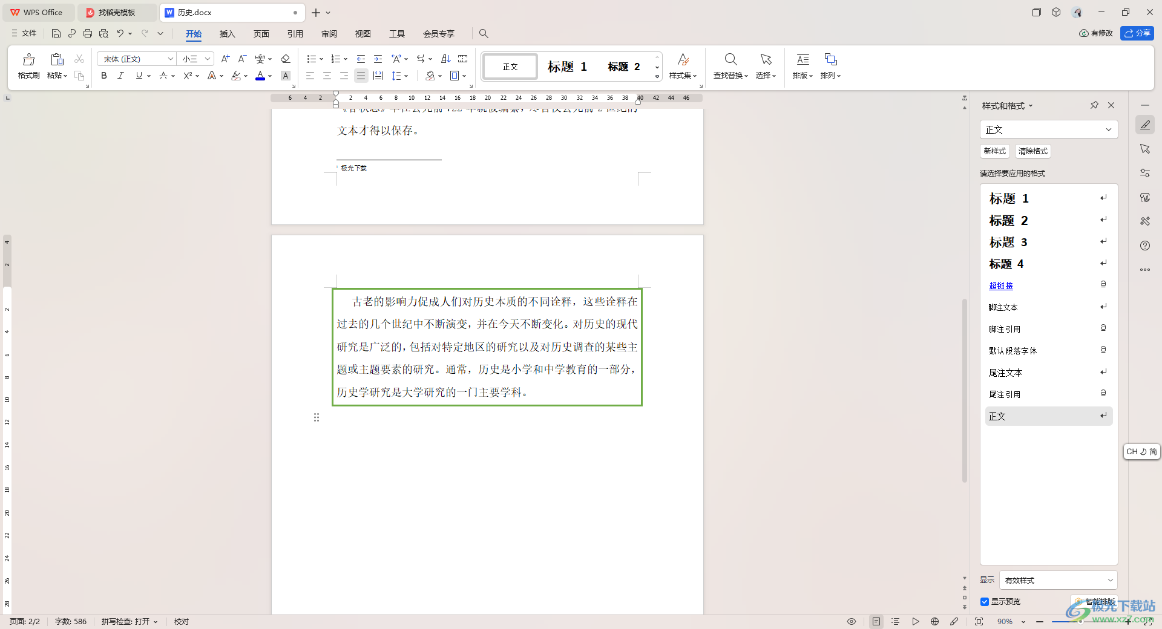
Task: Click the more options ellipsis in sidebar
Action: click(x=1145, y=270)
